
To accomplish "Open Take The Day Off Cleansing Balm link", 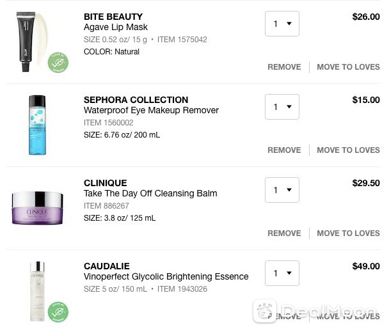I will [150, 193].
